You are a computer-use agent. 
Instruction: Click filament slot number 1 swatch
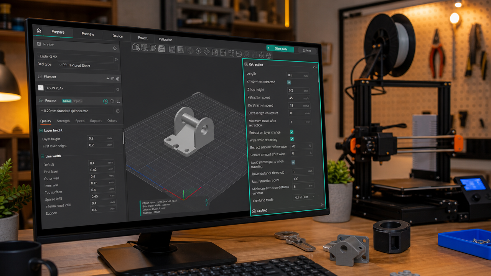[x=41, y=88]
